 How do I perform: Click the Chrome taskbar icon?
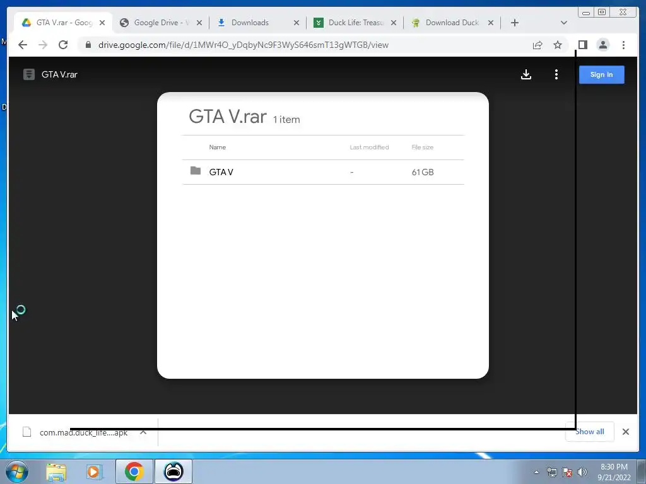pyautogui.click(x=134, y=471)
